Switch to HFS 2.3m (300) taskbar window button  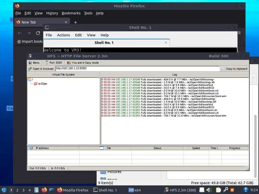pos(180,190)
